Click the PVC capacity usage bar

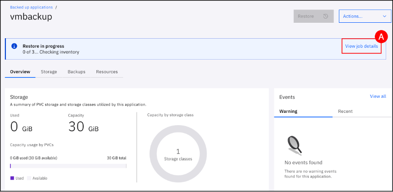68,166
